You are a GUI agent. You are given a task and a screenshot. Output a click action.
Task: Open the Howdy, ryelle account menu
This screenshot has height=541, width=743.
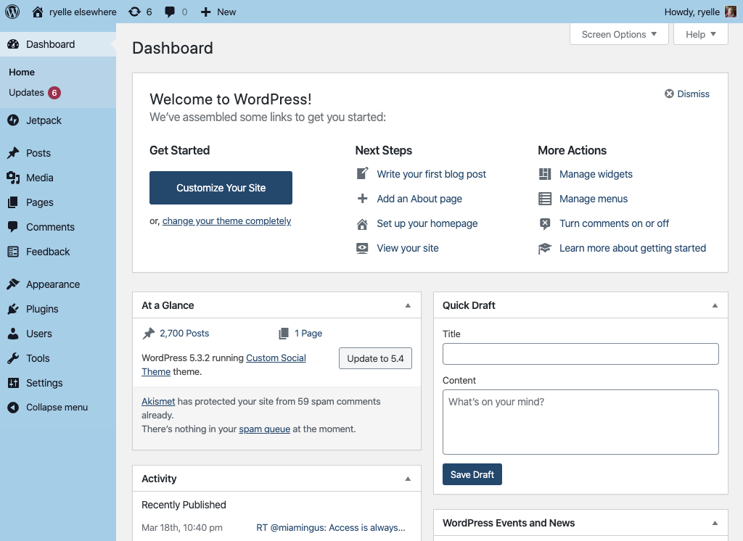[x=700, y=12]
